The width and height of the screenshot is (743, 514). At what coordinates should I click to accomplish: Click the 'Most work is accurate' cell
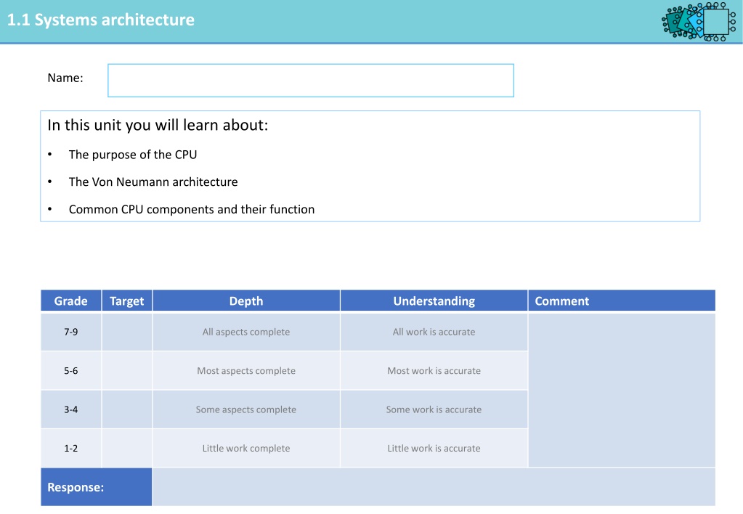tap(434, 370)
